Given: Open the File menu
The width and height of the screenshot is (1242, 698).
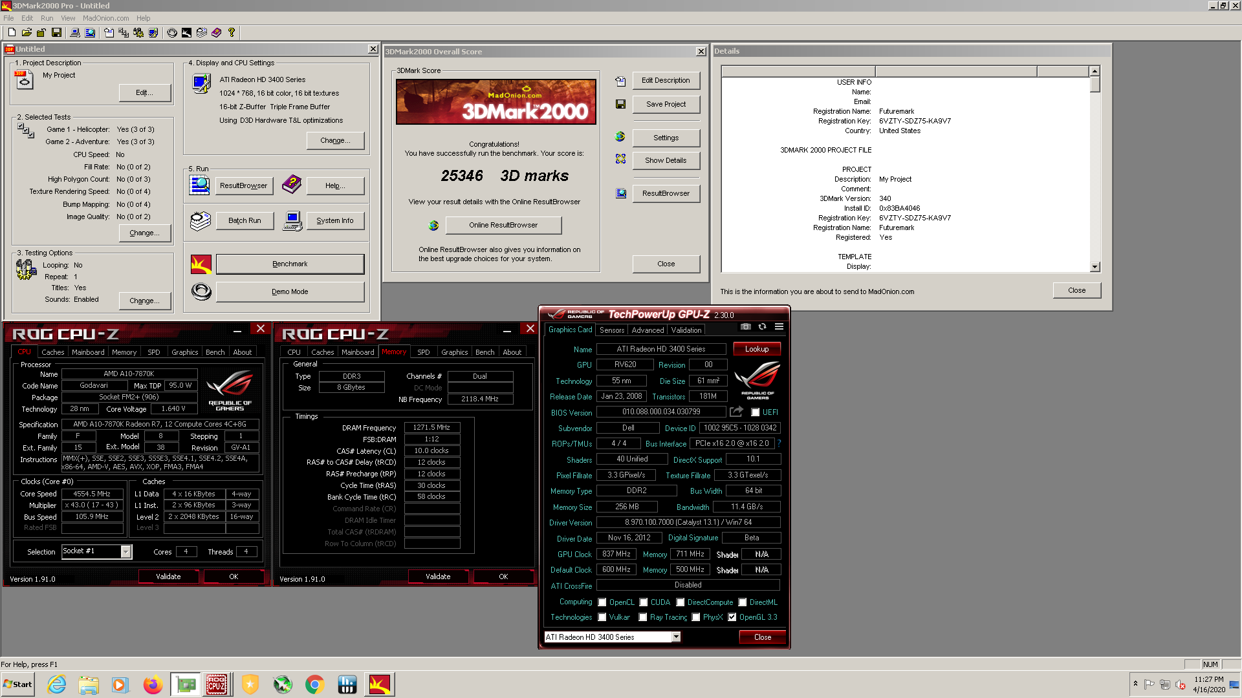Looking at the screenshot, I should [8, 18].
